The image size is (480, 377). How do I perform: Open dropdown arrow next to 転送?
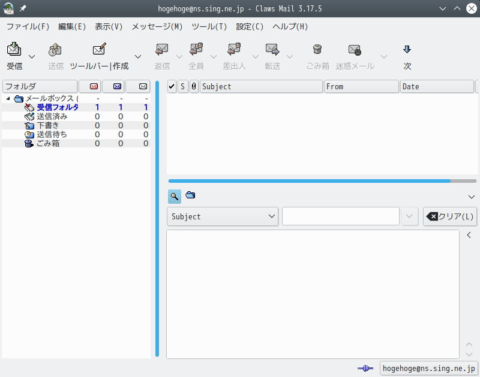coord(290,56)
